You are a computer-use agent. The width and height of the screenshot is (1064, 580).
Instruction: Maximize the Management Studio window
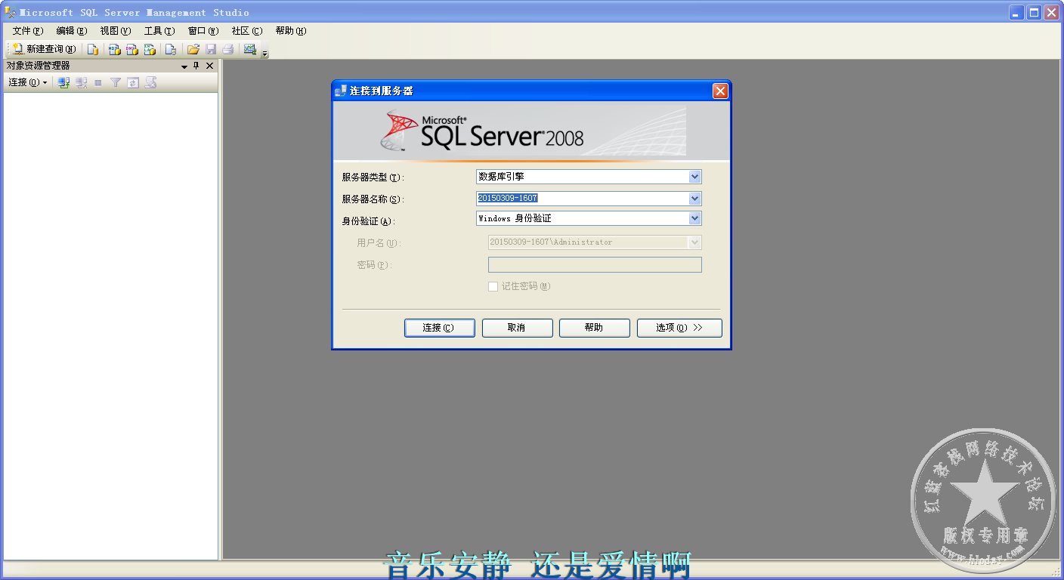pos(1034,12)
